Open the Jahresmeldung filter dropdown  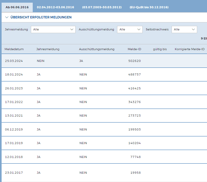[x=53, y=29]
